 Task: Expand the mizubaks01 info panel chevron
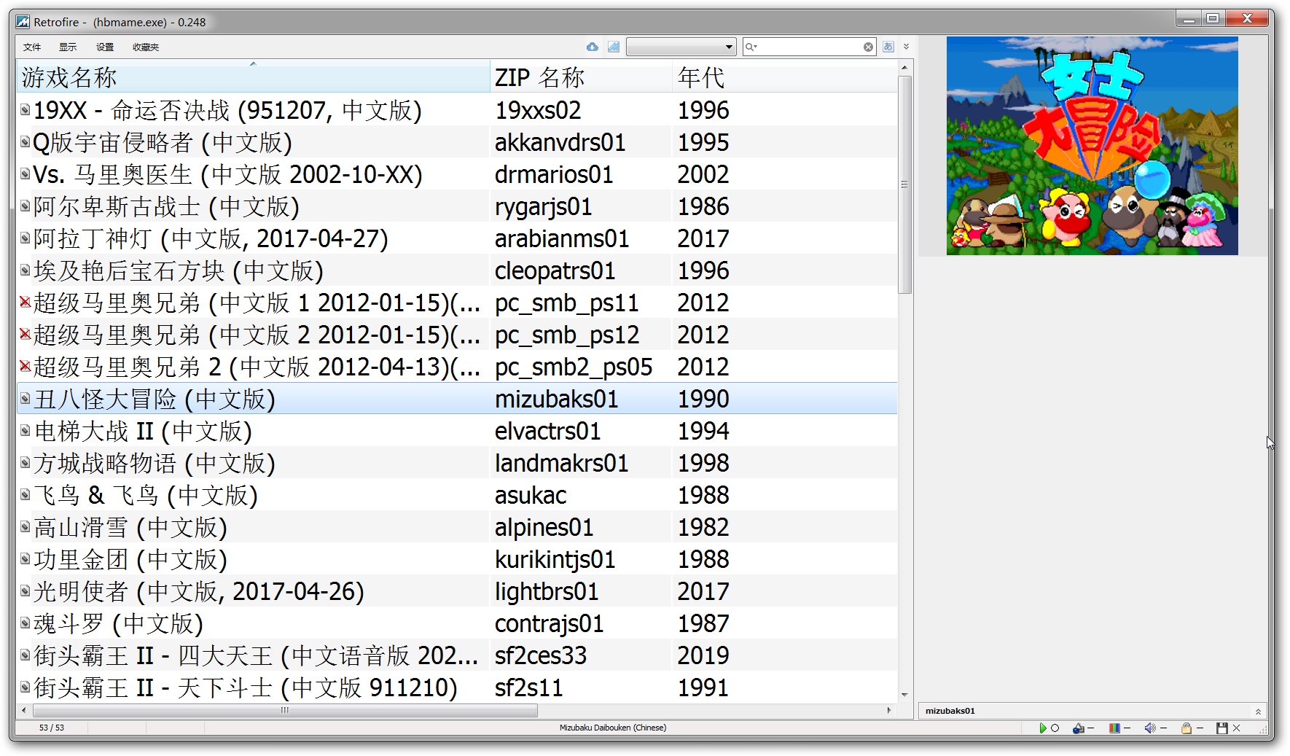(1258, 711)
